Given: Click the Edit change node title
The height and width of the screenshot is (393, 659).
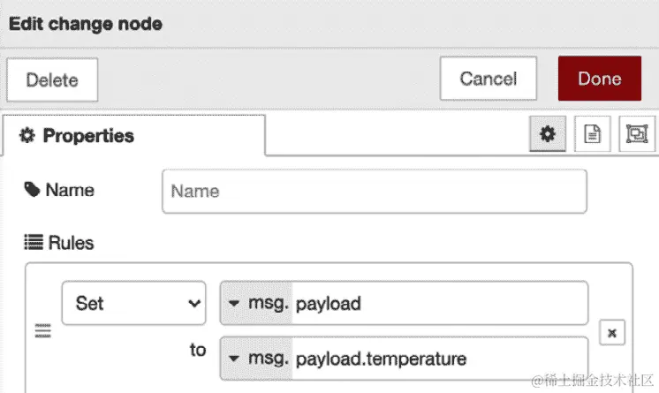Looking at the screenshot, I should (86, 24).
